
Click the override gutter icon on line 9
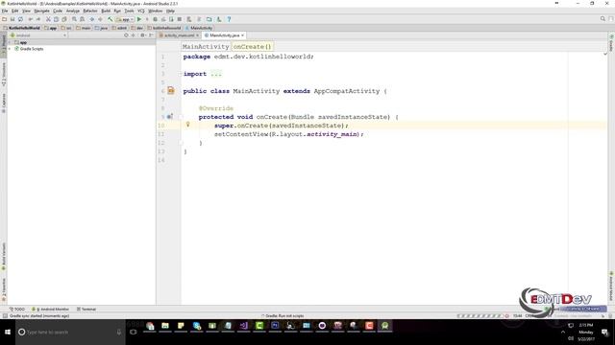pyautogui.click(x=170, y=117)
